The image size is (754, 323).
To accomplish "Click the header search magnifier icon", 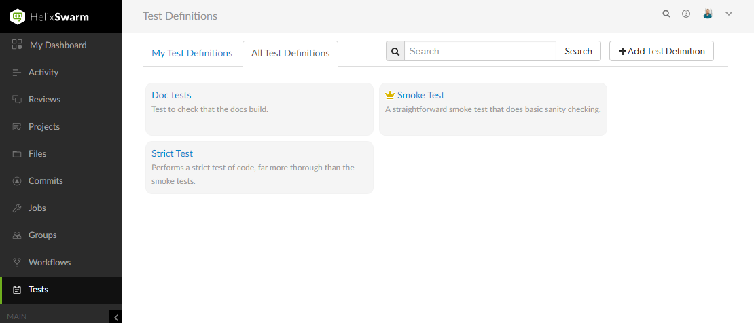I will tap(666, 14).
